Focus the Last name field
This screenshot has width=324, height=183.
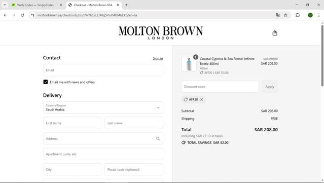tap(134, 123)
